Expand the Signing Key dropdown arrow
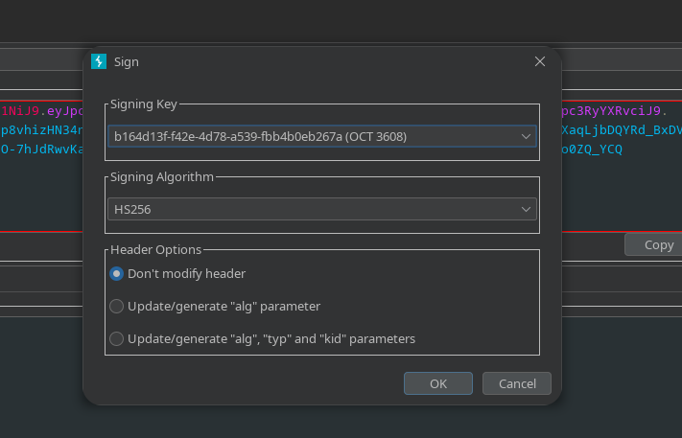682x438 pixels. 526,137
